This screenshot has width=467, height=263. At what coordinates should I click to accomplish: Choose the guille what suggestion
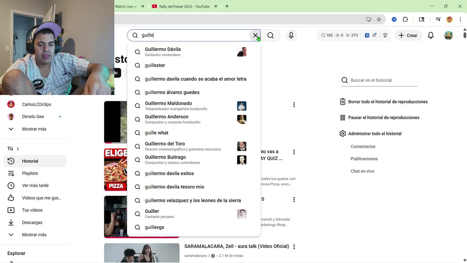coord(194,133)
